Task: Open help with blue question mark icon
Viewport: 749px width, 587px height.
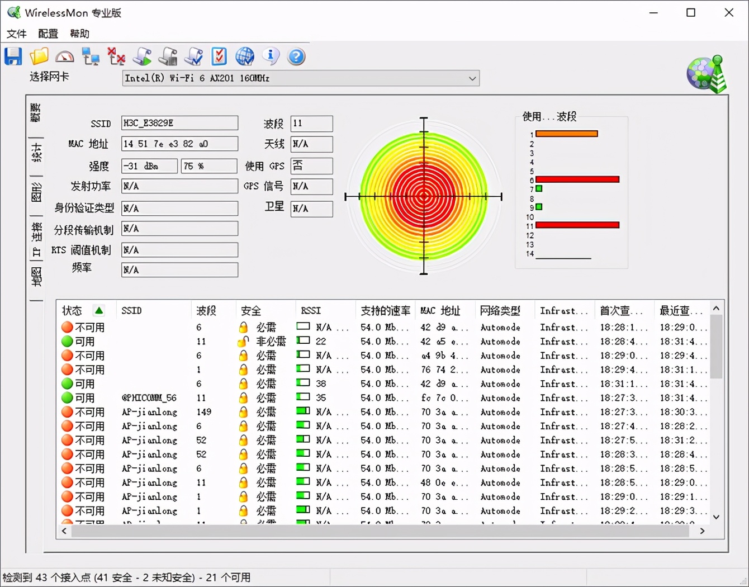Action: coord(296,56)
